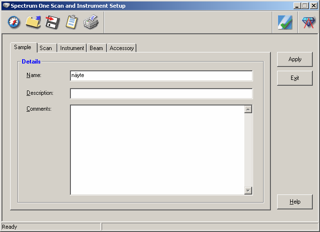Click the floppy disk save icon
Image resolution: width=320 pixels, height=232 pixels.
click(x=53, y=22)
